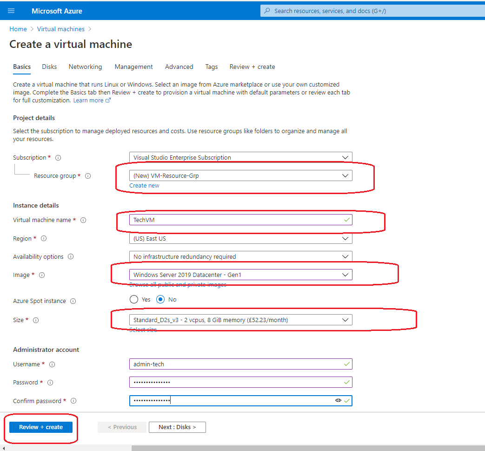Click the Learn more link
The width and height of the screenshot is (485, 451).
coord(88,100)
